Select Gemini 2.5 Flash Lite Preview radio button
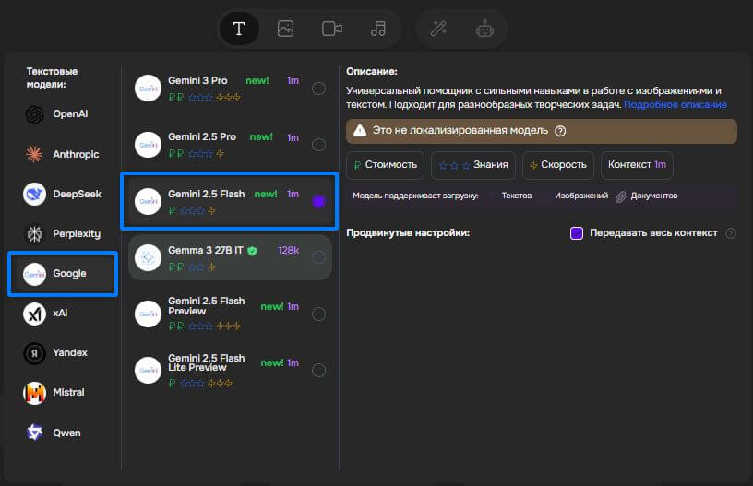The height and width of the screenshot is (486, 753). 318,371
